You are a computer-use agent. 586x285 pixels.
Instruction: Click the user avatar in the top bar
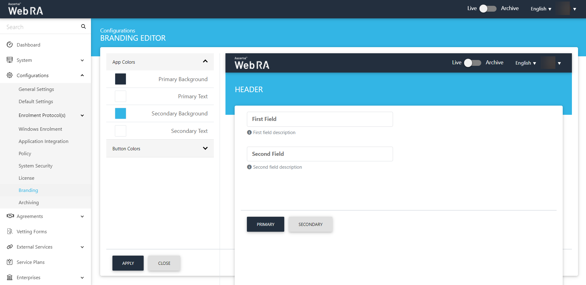coord(563,9)
